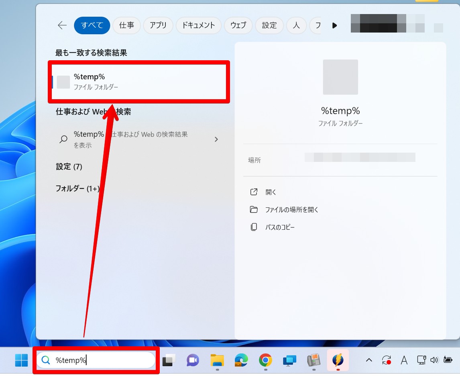Viewport: 460px width, 376px height.
Task: Switch to the 仕事 filter tab
Action: tap(126, 25)
